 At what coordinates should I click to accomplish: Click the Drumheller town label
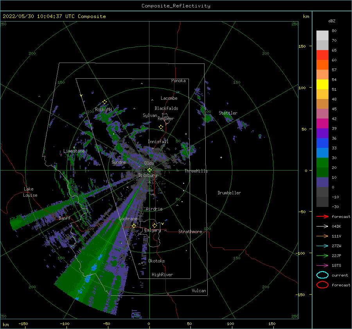point(229,193)
